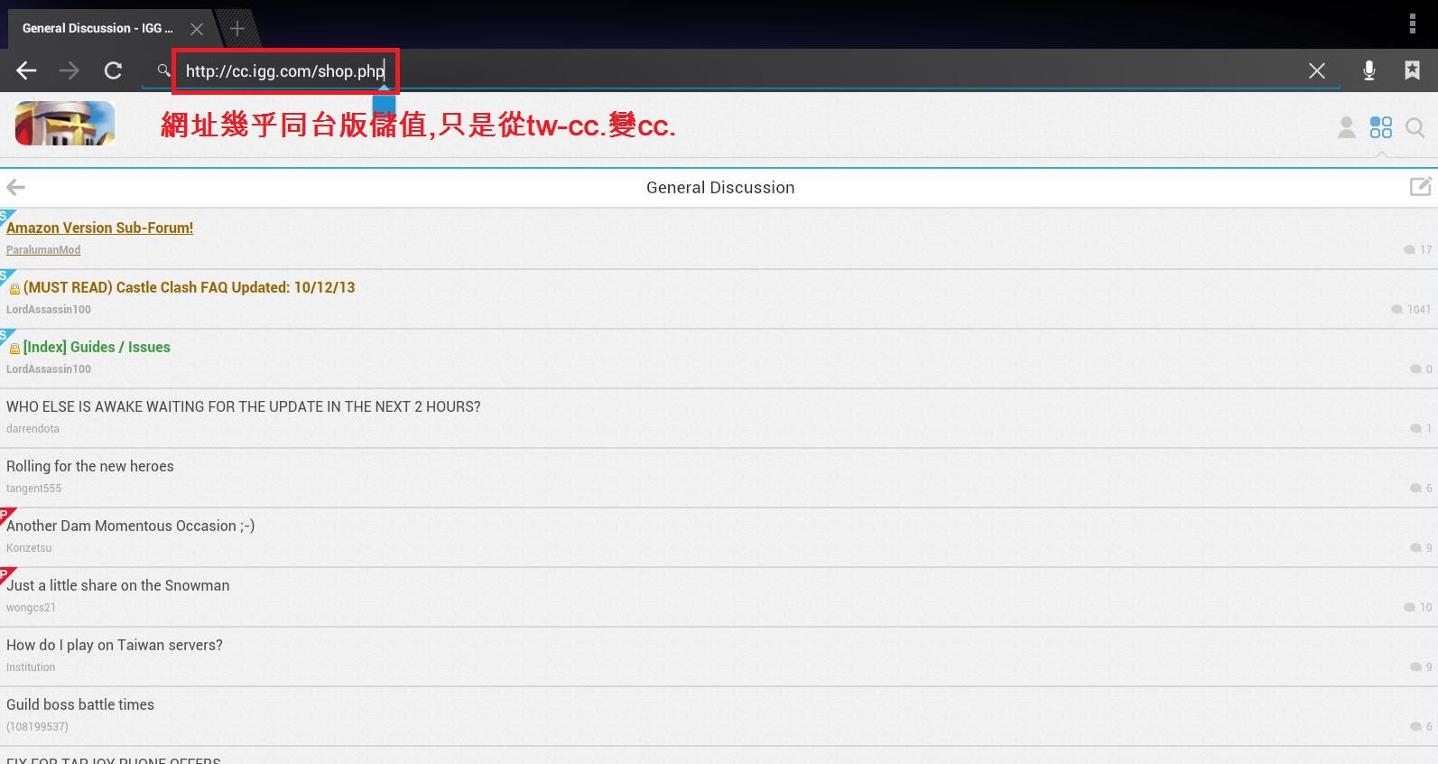Click lock icon on the Index thread
The height and width of the screenshot is (764, 1438).
pyautogui.click(x=14, y=349)
